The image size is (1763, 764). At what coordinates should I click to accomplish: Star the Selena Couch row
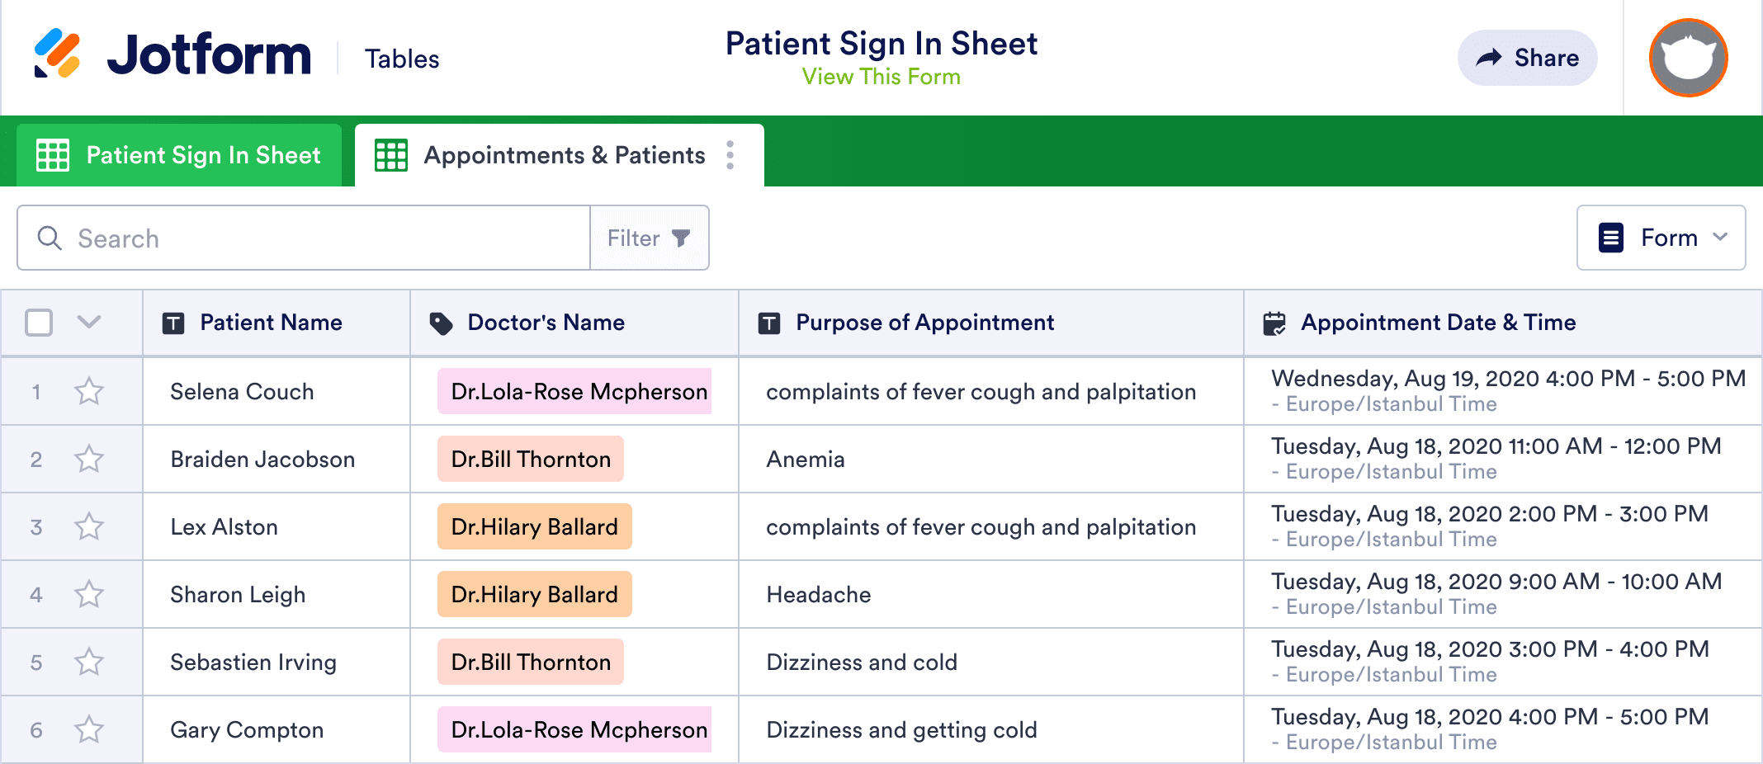[89, 391]
